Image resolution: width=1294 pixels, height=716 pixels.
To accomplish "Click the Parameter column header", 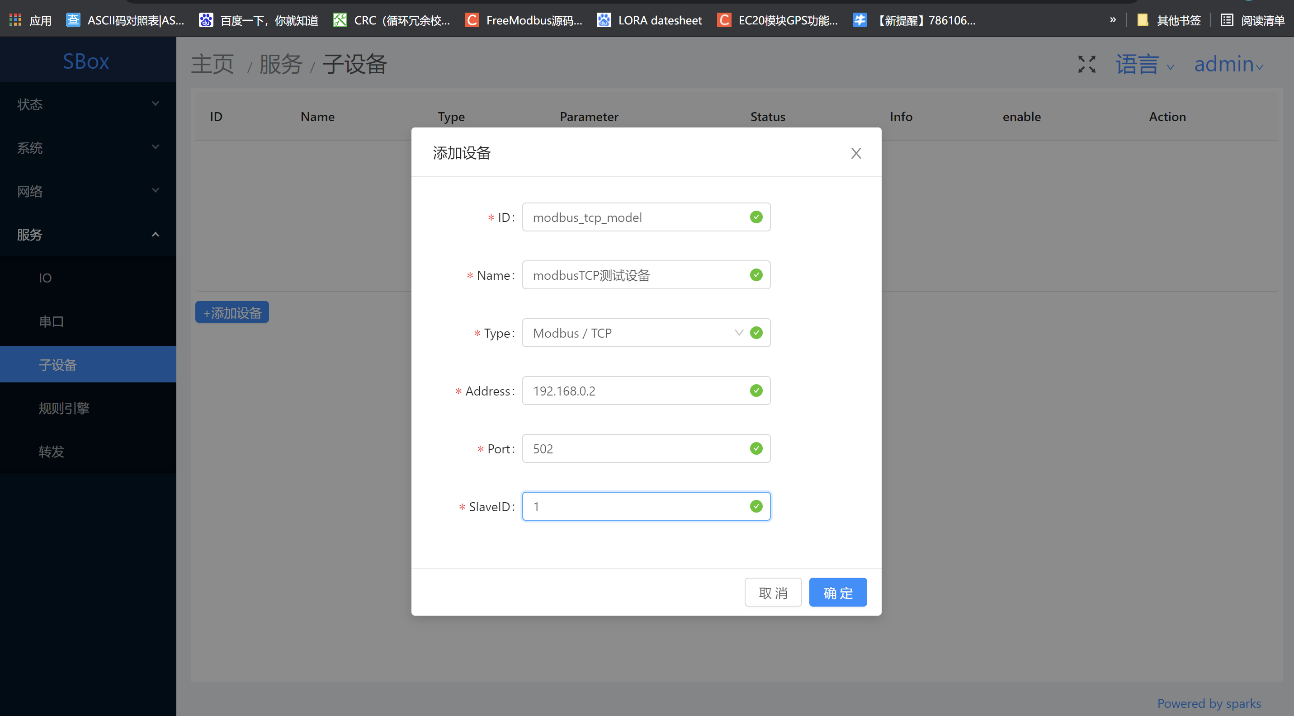I will 589,117.
